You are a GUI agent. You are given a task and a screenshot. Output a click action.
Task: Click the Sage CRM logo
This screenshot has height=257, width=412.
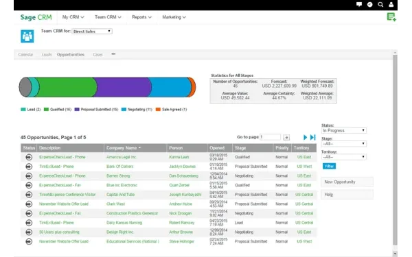click(x=36, y=17)
